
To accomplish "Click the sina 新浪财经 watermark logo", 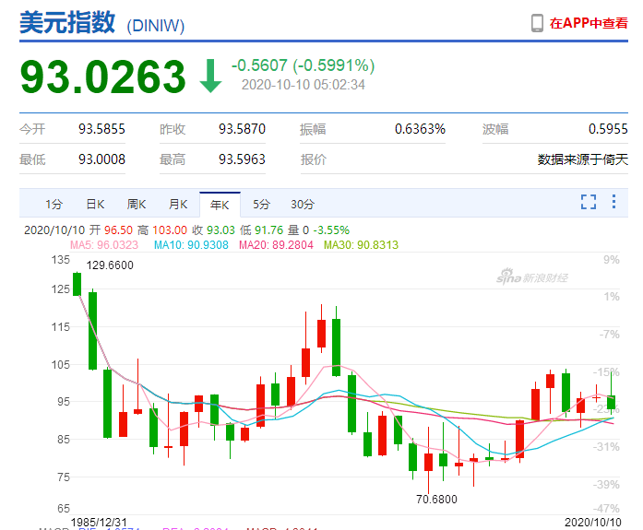I will tap(533, 277).
